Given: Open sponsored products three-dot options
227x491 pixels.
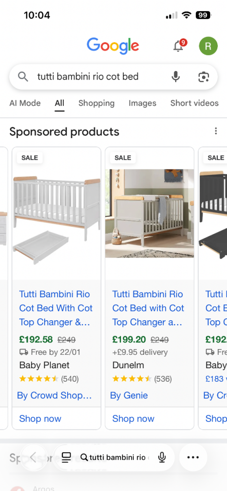Looking at the screenshot, I should 215,131.
